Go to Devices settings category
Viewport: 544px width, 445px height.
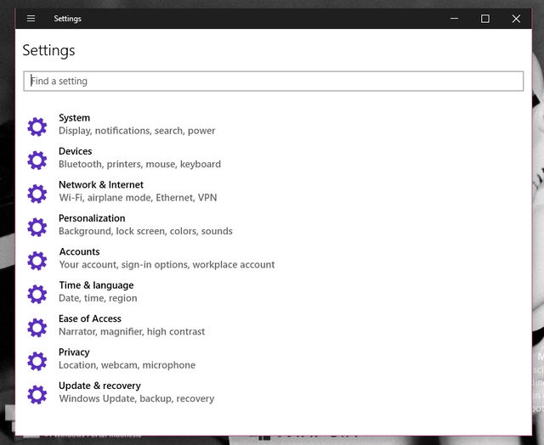[75, 151]
